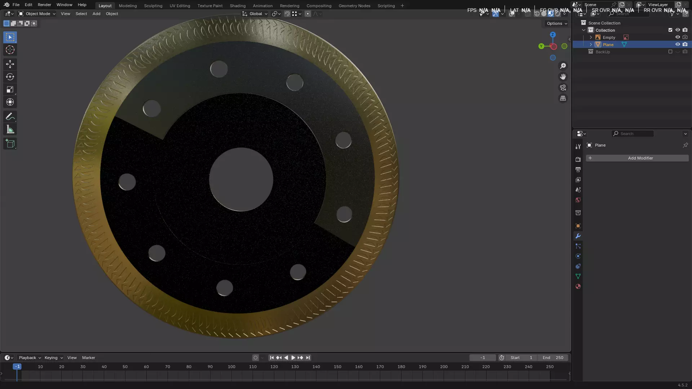
Task: Open the Render properties tab
Action: [578, 159]
